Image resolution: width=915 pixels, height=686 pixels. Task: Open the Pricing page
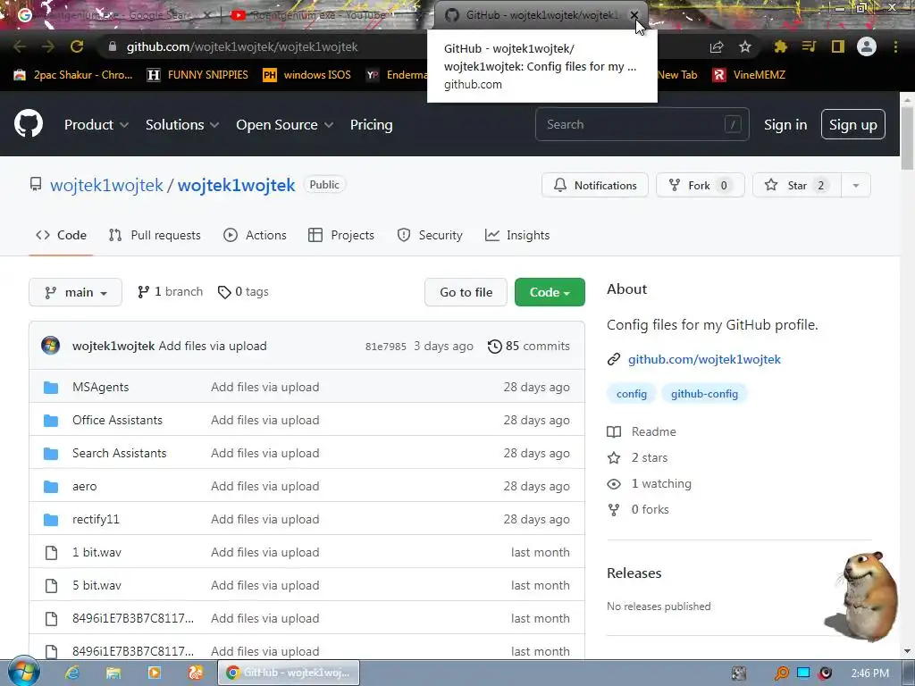point(371,124)
